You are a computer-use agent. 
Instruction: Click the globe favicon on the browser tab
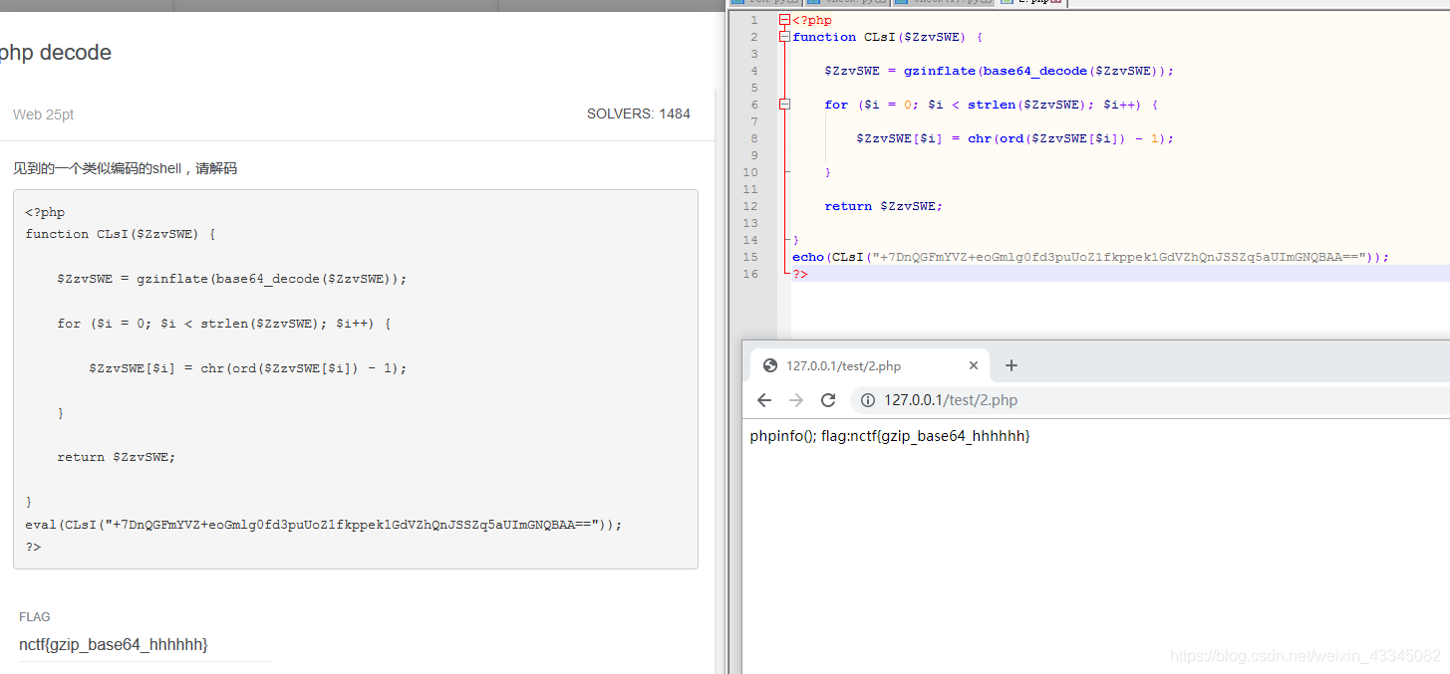click(x=769, y=365)
